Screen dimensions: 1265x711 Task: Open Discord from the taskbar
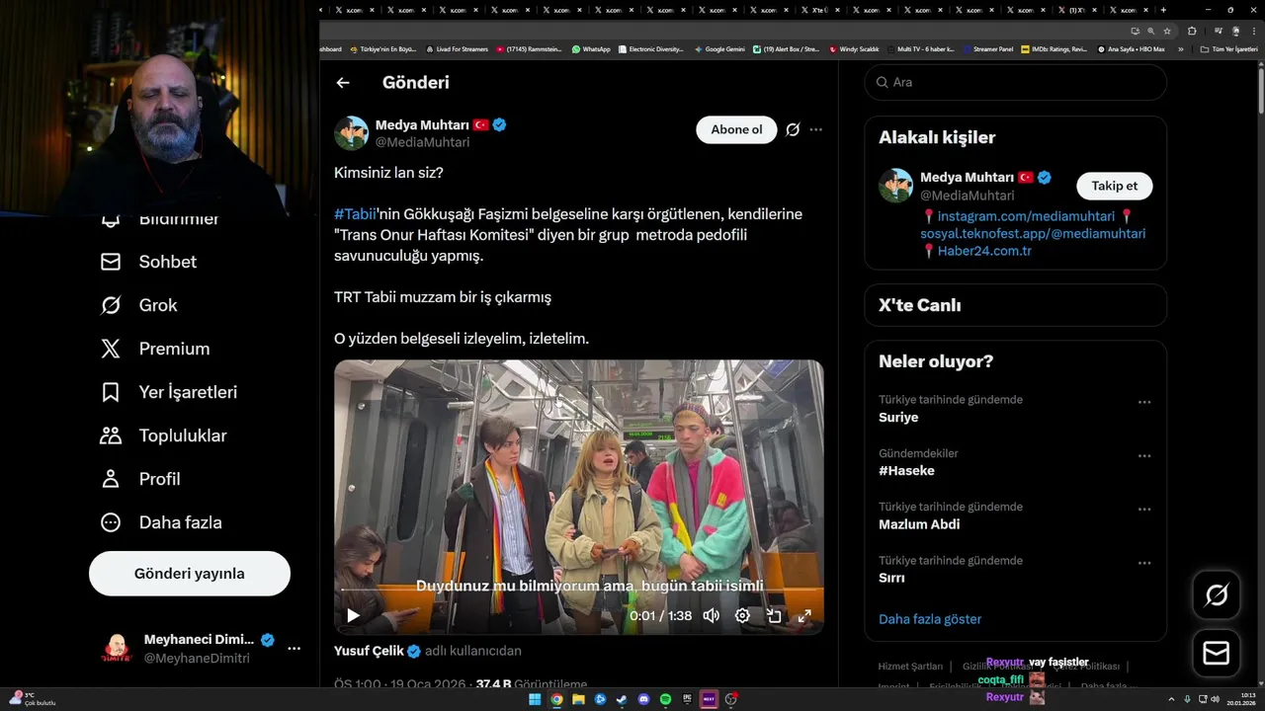[x=643, y=699]
